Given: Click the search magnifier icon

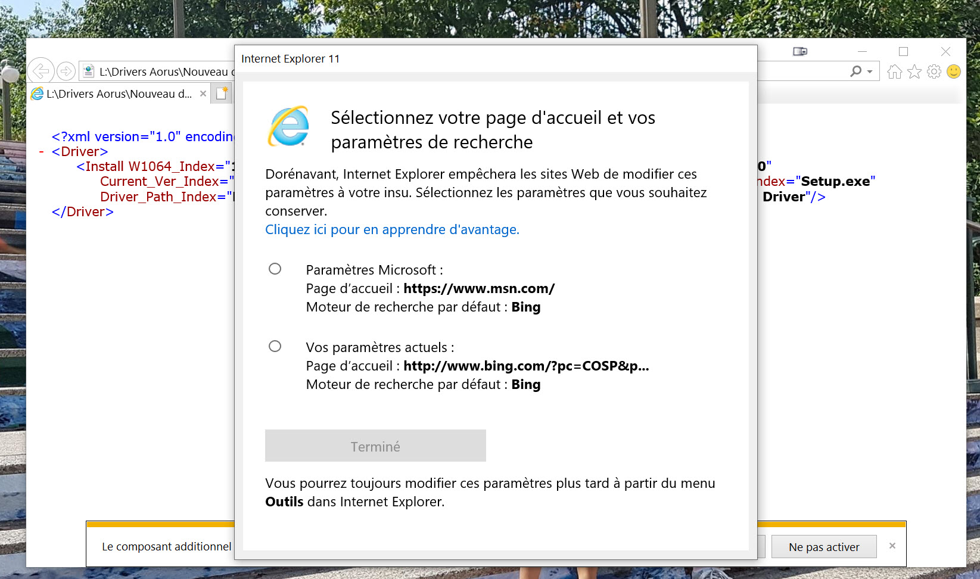Looking at the screenshot, I should point(855,71).
